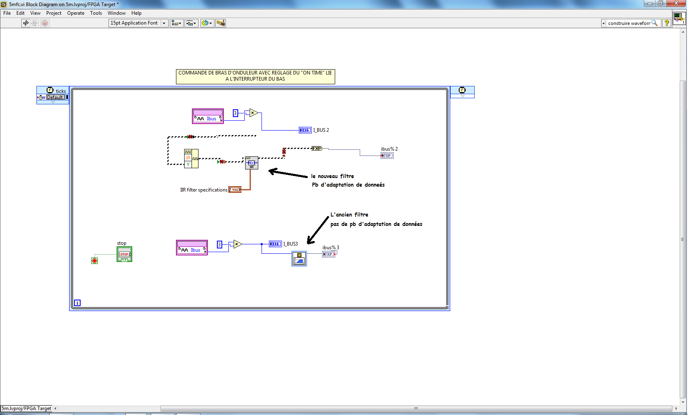Image resolution: width=690 pixels, height=415 pixels.
Task: Open the Project menu
Action: [x=54, y=13]
